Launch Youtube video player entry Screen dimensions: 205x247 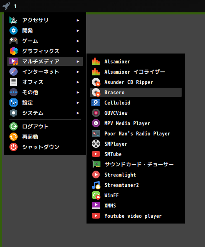click(x=136, y=216)
